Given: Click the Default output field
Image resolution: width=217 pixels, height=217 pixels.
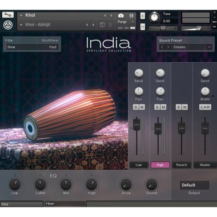Looking at the screenshot, I should click(194, 185).
